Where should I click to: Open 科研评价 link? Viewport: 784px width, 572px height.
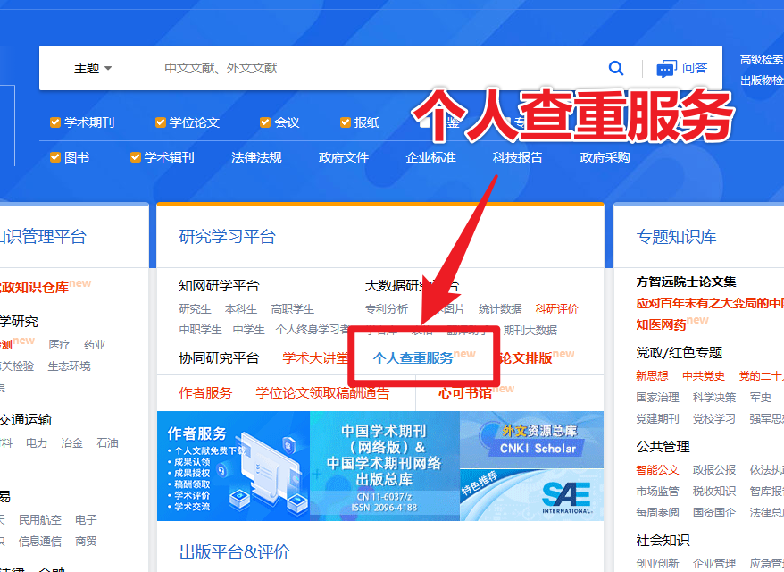click(556, 308)
